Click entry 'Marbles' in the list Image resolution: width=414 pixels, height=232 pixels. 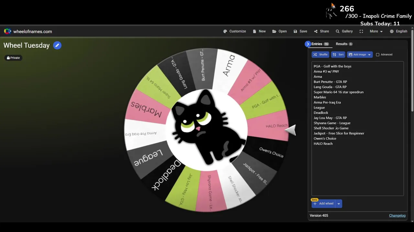320,97
